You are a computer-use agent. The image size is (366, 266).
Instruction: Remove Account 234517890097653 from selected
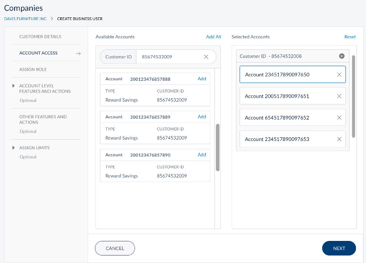339,140
